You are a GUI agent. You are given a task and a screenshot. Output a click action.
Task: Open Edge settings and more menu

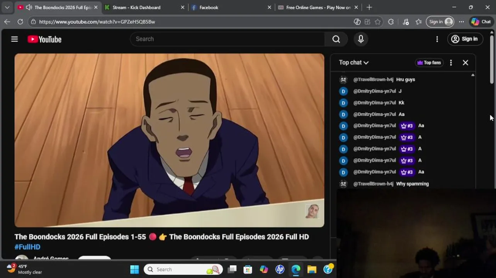[x=461, y=22]
